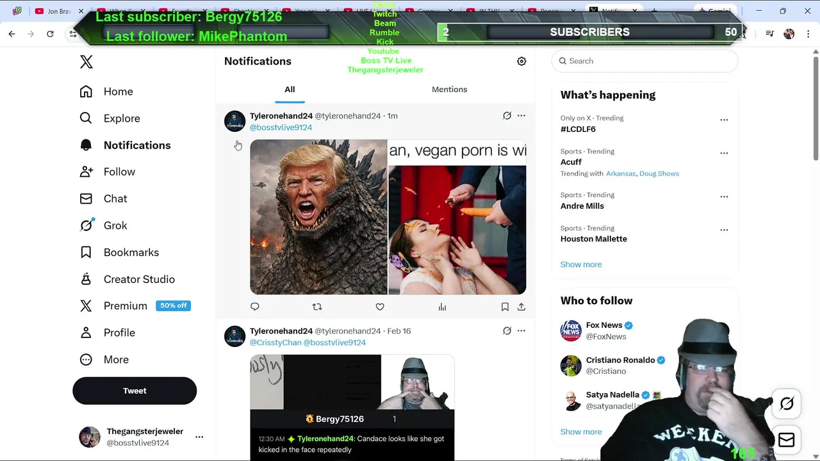The height and width of the screenshot is (461, 820).
Task: Show more in Who to follow
Action: [x=581, y=432]
